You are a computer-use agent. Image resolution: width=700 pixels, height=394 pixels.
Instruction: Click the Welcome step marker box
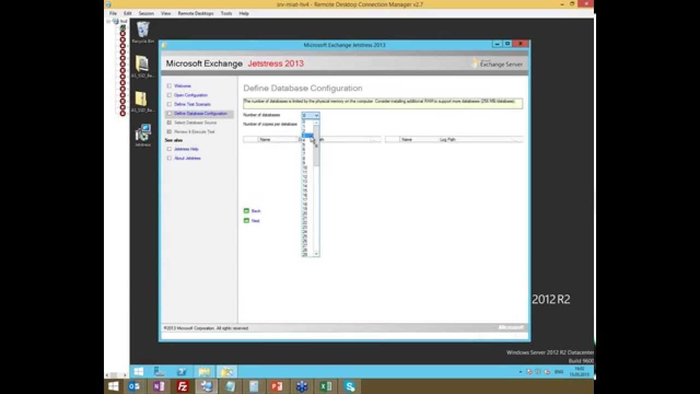click(169, 86)
